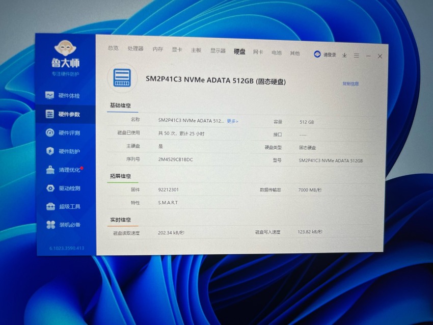This screenshot has height=325, width=433.
Task: Switch to the 处理器 tab
Action: (x=136, y=48)
